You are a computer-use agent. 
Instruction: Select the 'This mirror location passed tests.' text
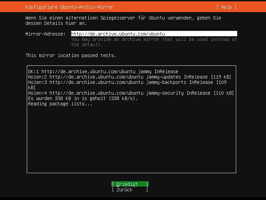coord(71,55)
